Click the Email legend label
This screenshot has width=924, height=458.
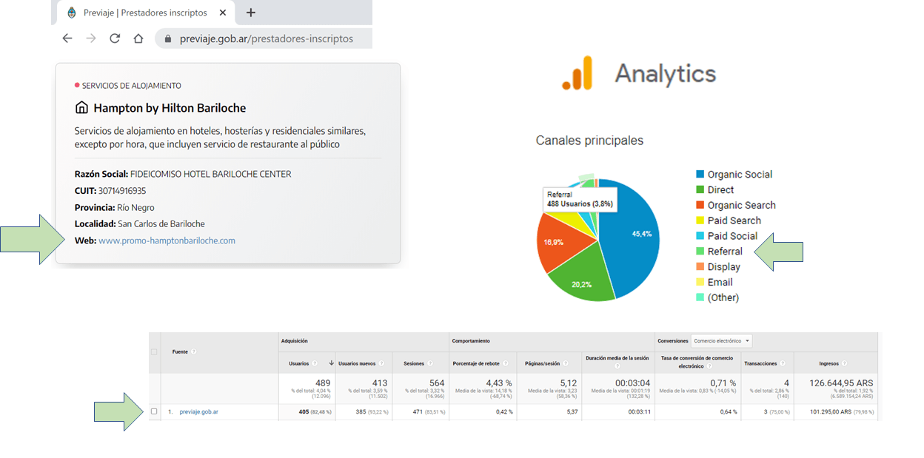click(720, 282)
